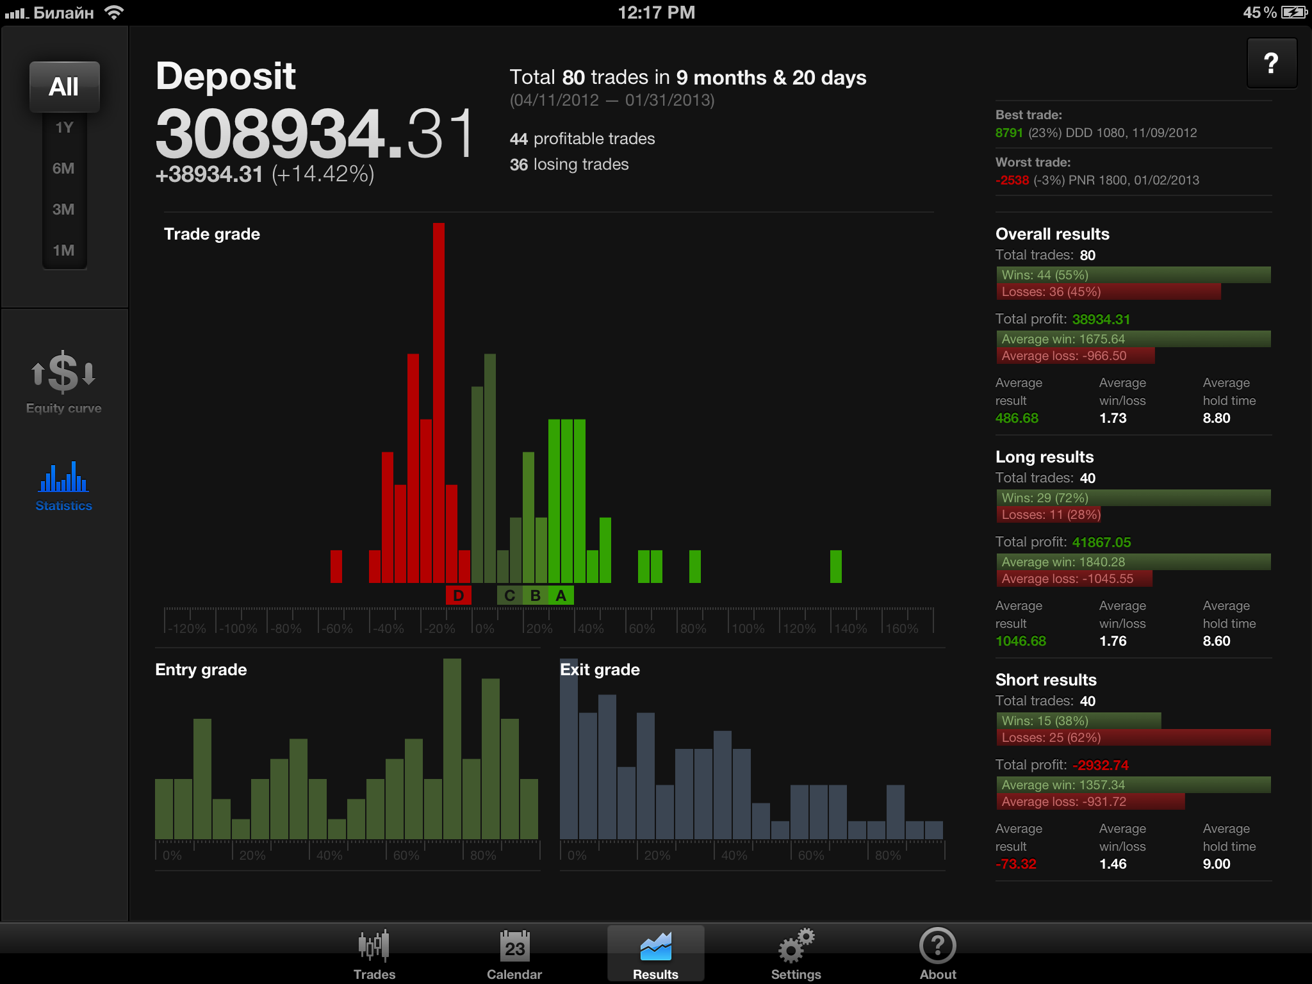Tap the Total profit 38934.31 value
This screenshot has width=1312, height=984.
1101,319
